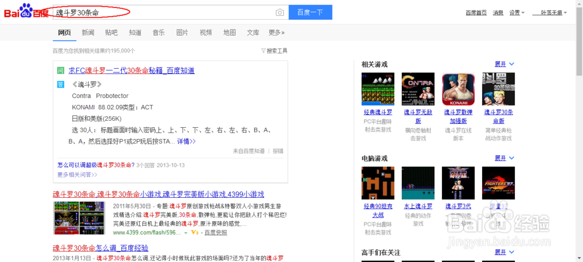Click the 百度一下 search button
Image resolution: width=583 pixels, height=262 pixels.
pyautogui.click(x=310, y=13)
